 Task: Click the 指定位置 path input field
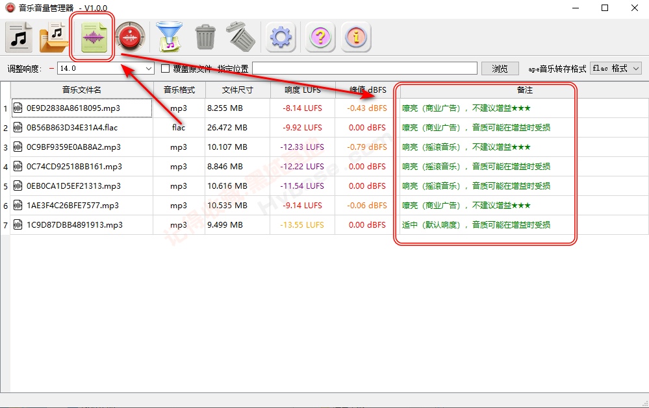pyautogui.click(x=364, y=69)
